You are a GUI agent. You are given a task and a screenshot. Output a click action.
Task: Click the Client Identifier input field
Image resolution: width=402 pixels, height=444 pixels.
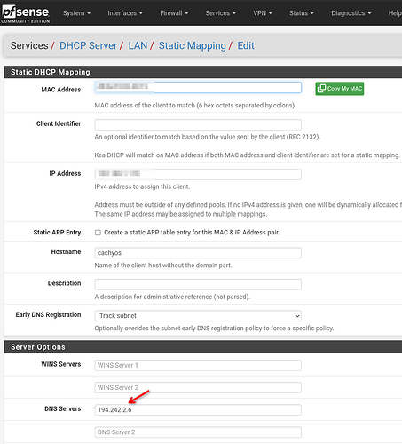[x=198, y=124]
